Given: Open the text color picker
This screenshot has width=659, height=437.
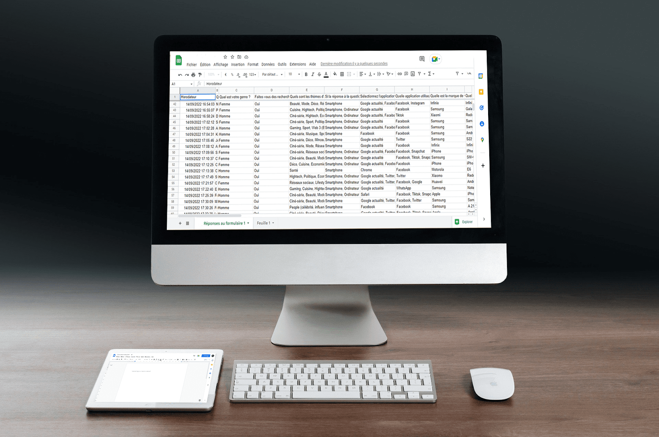Looking at the screenshot, I should (326, 74).
